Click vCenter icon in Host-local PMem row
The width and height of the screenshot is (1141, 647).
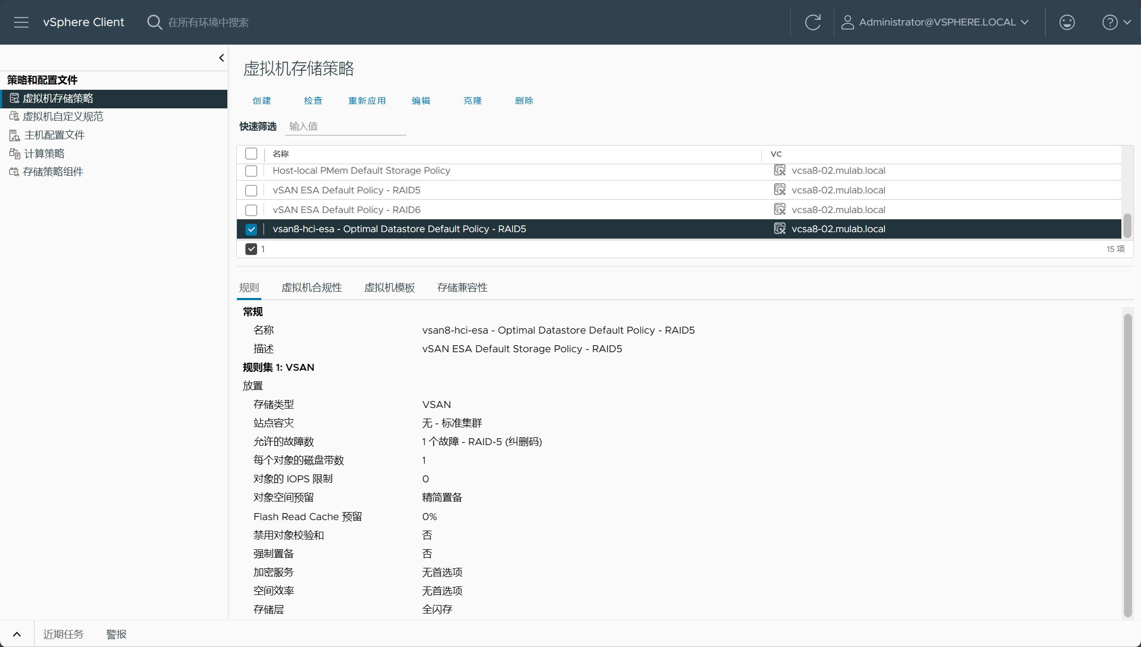(779, 170)
